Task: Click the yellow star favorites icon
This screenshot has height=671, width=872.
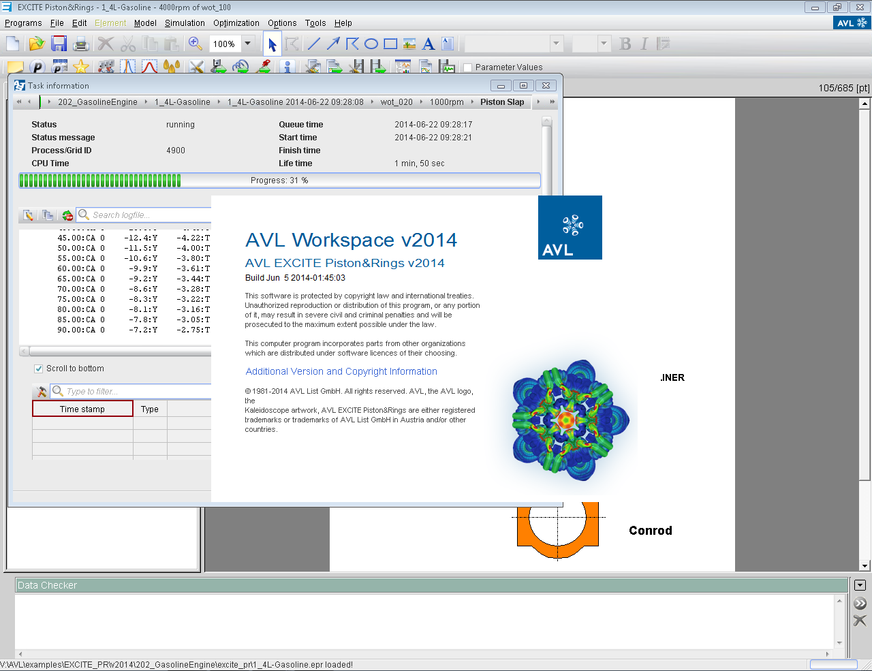Action: pyautogui.click(x=81, y=67)
